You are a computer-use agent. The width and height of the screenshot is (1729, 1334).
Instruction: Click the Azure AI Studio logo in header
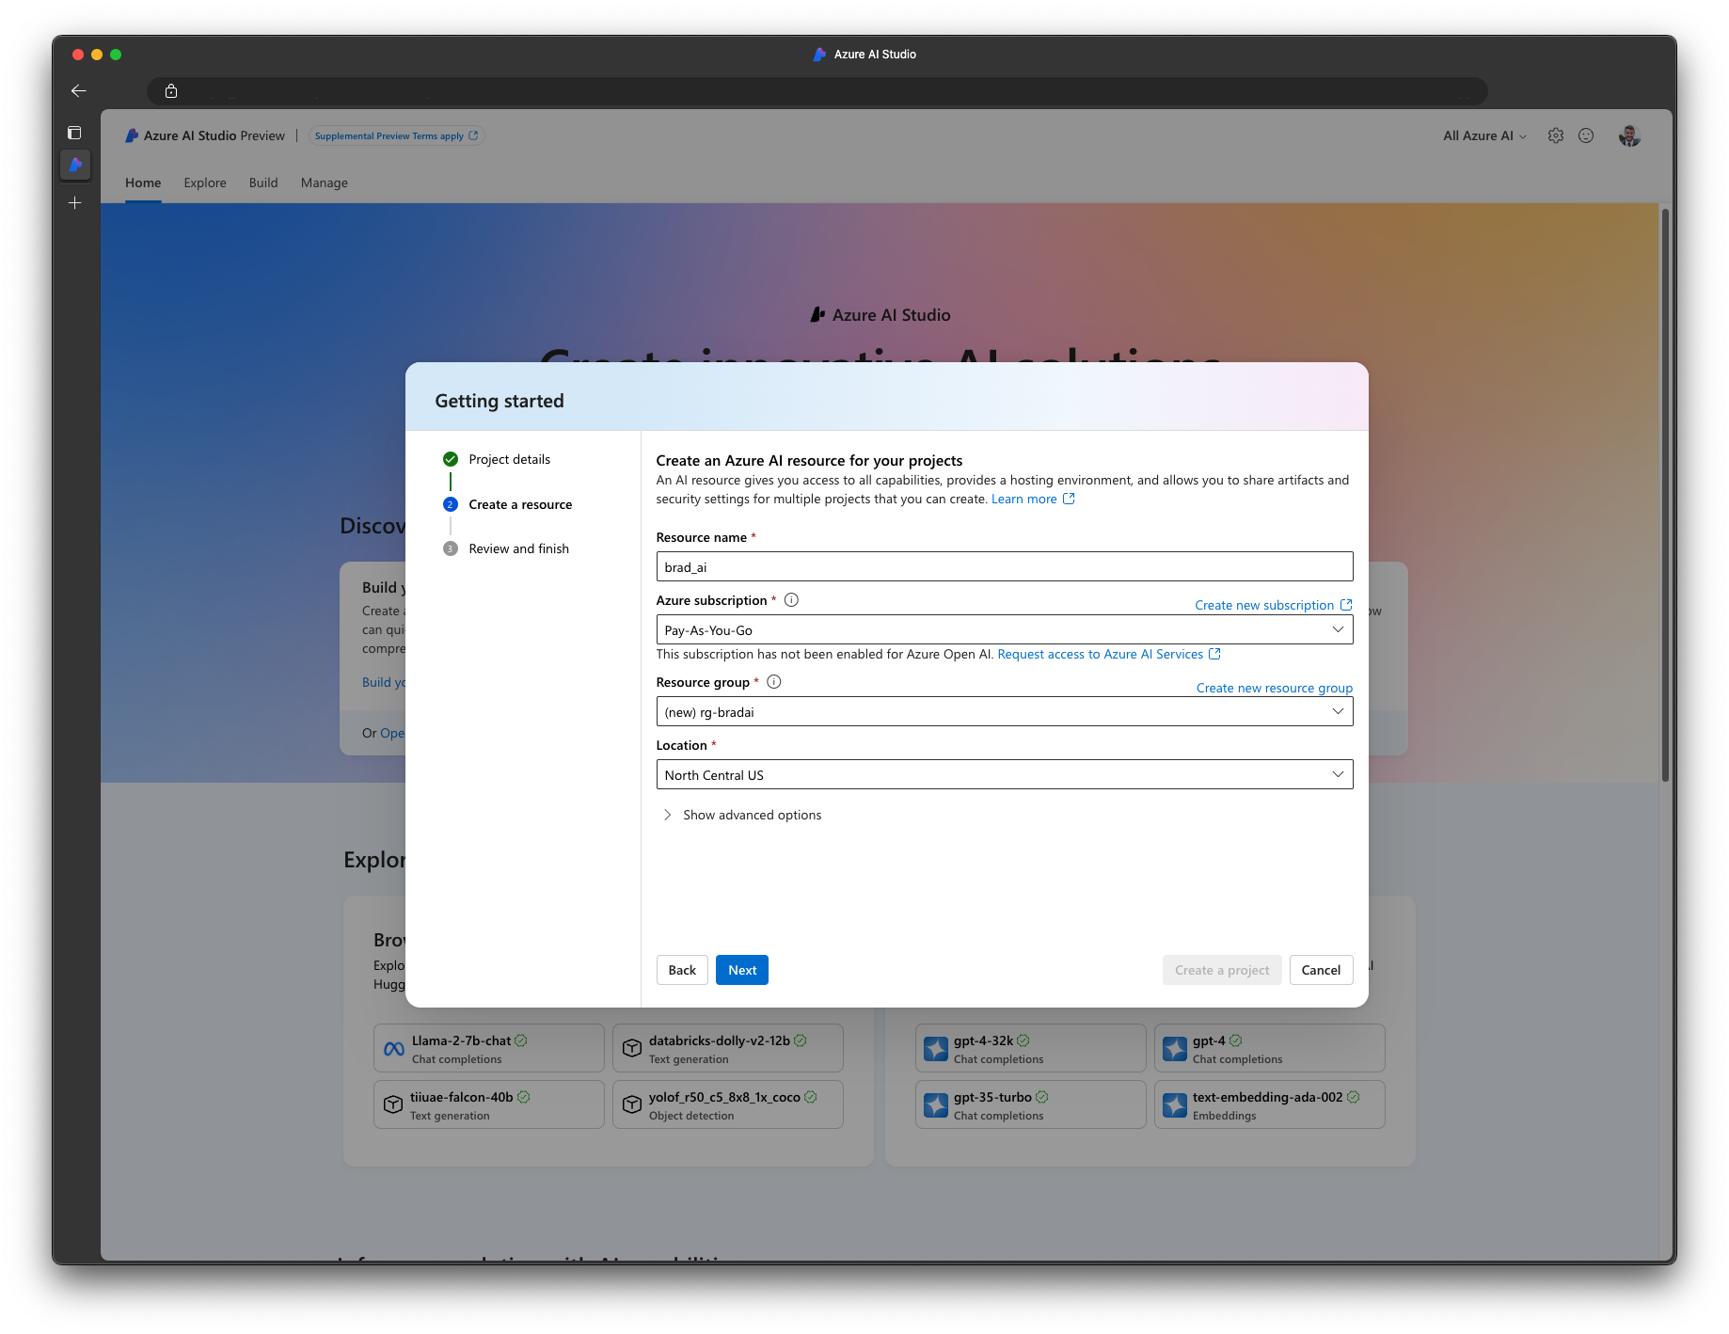pyautogui.click(x=132, y=135)
